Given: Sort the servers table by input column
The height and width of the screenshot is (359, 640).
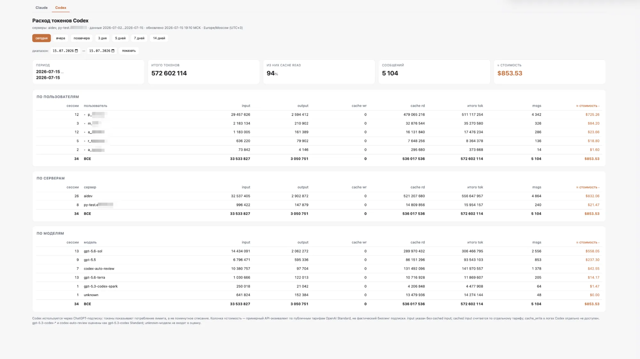Looking at the screenshot, I should tap(246, 187).
